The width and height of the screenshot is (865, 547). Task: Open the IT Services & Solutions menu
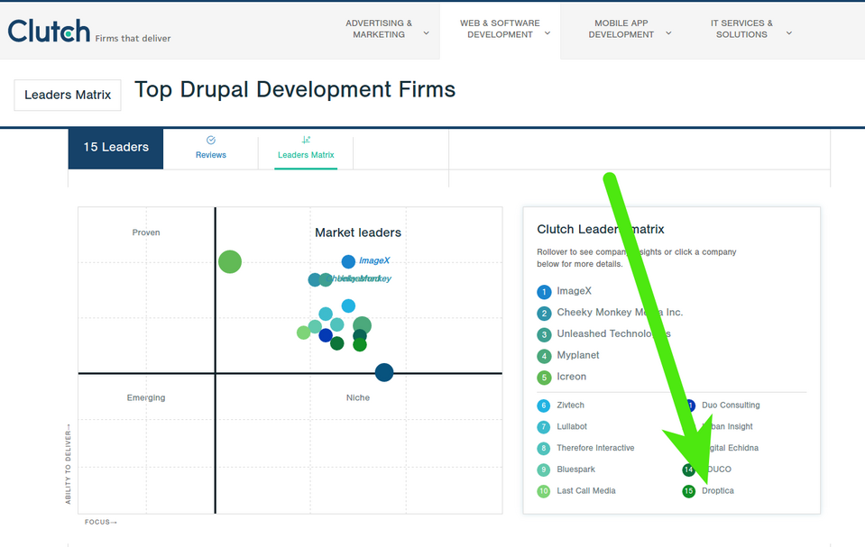tap(741, 29)
